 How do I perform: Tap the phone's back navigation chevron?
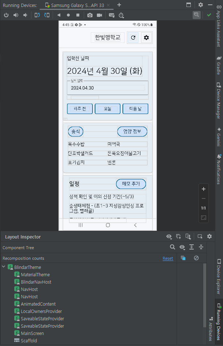[x=135, y=225]
